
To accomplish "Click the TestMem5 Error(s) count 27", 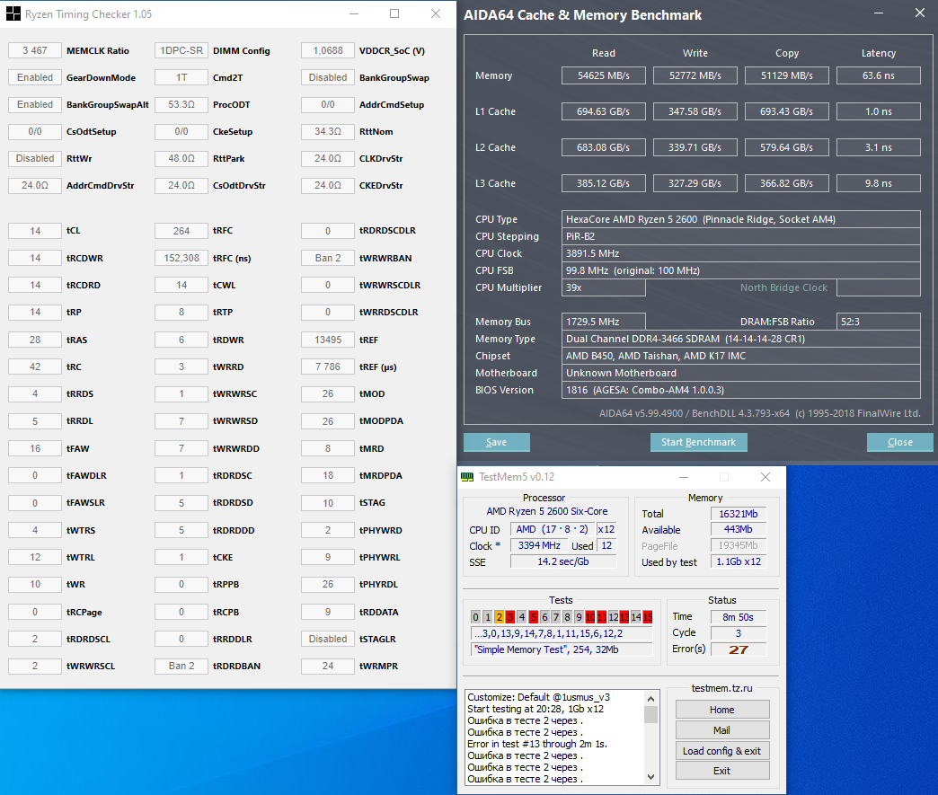I will [739, 649].
